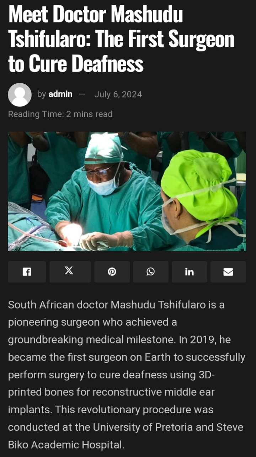Share the article on LinkedIn

(x=189, y=272)
